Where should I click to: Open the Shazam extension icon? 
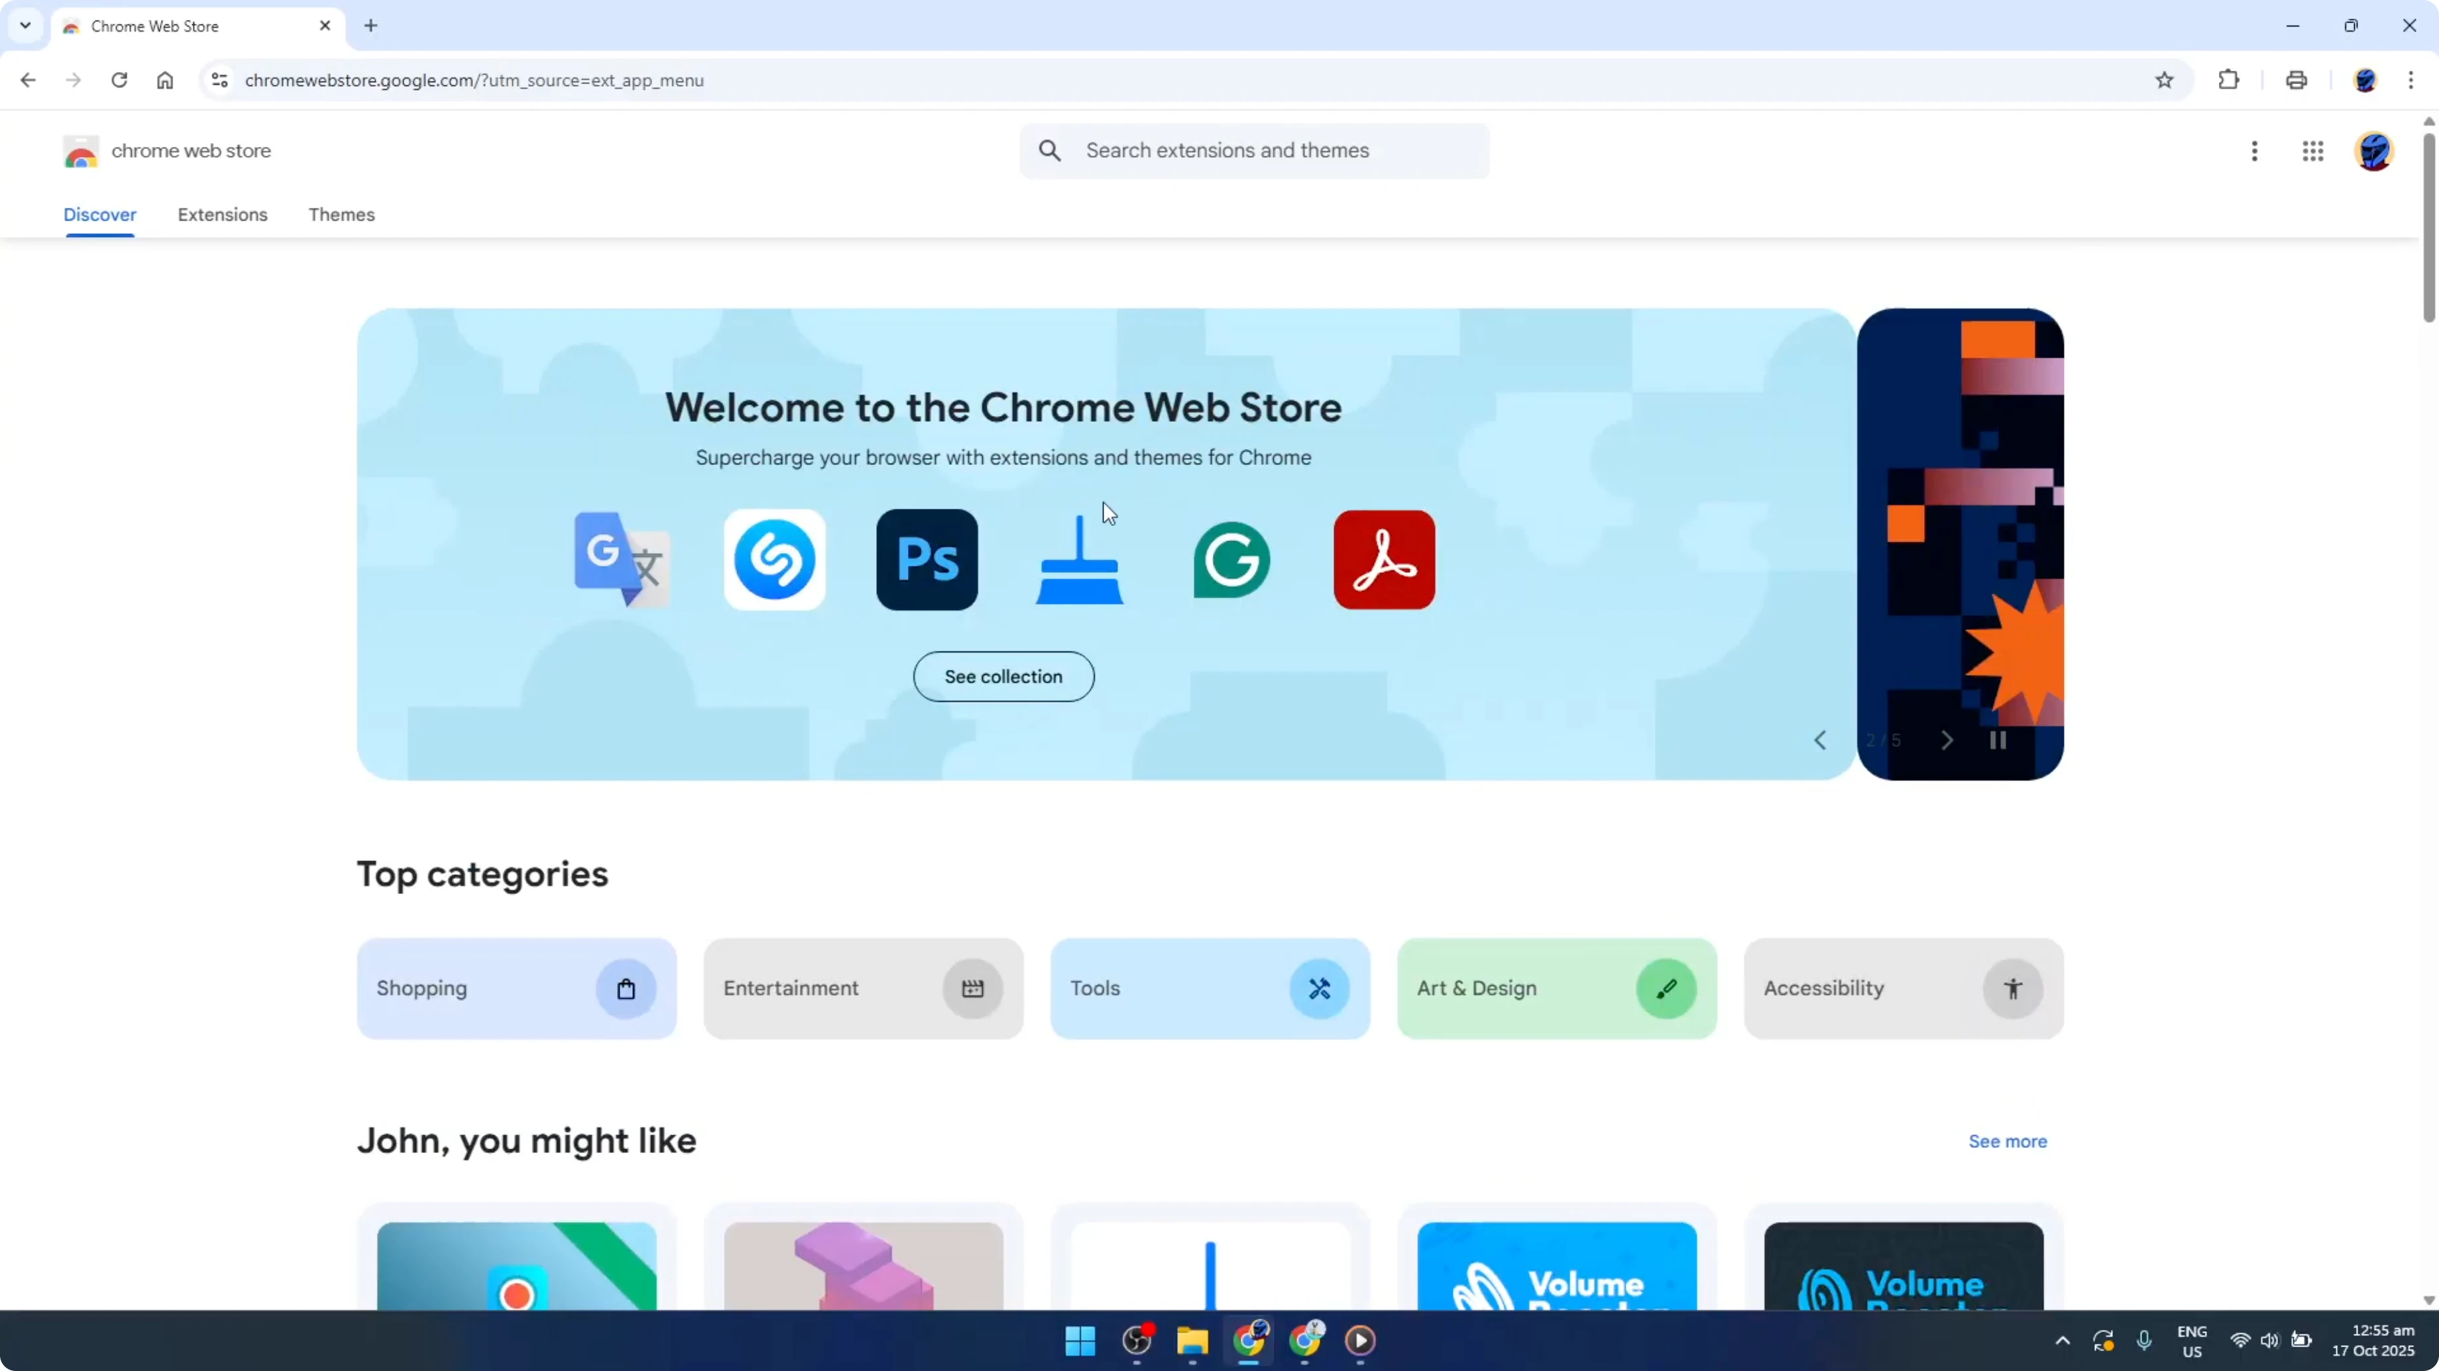[775, 559]
